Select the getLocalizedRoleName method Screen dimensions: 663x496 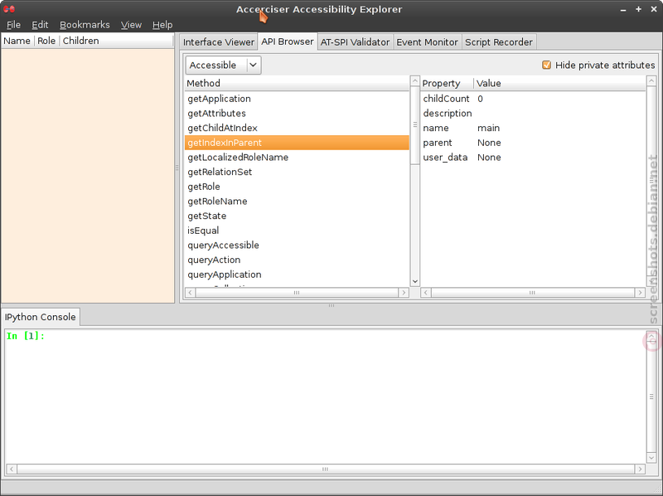tap(297, 158)
